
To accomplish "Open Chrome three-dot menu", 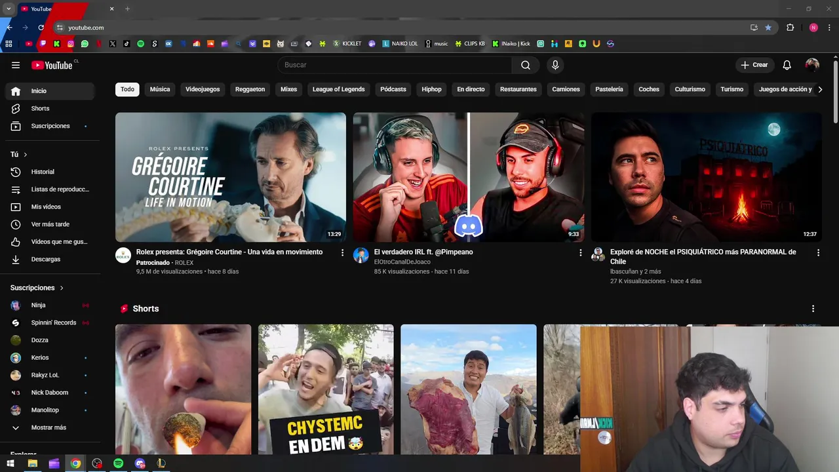I will coord(830,28).
